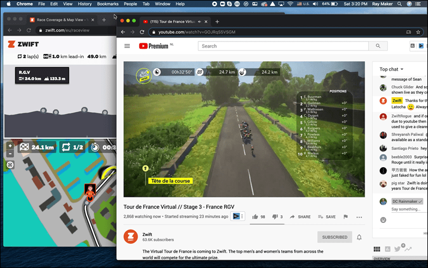Open the three-dot more actions menu
428x268 pixels.
(x=359, y=217)
